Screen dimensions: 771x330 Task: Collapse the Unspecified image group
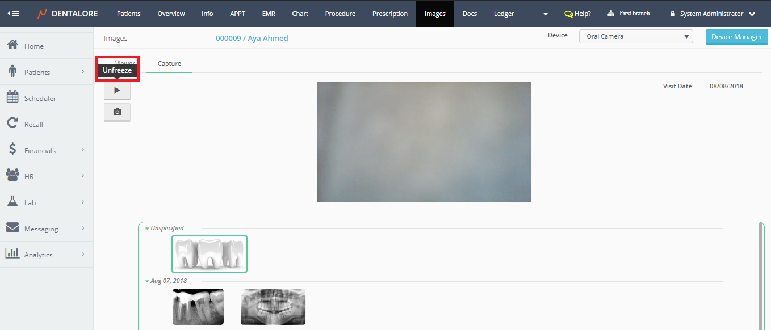click(147, 229)
